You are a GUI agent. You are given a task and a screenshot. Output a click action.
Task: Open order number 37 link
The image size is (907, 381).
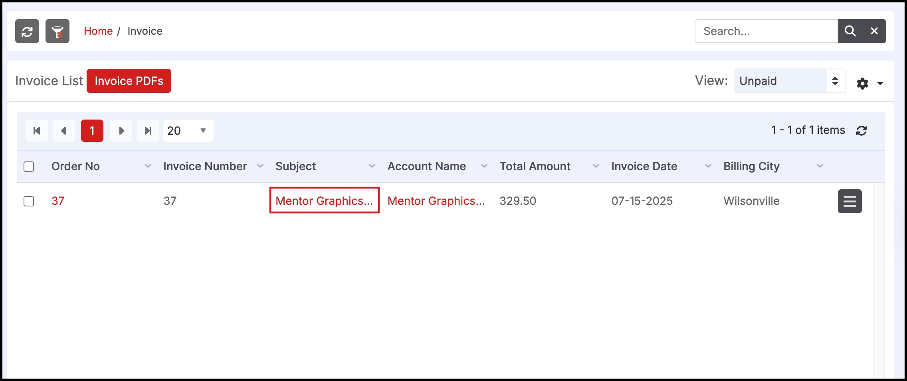click(58, 201)
